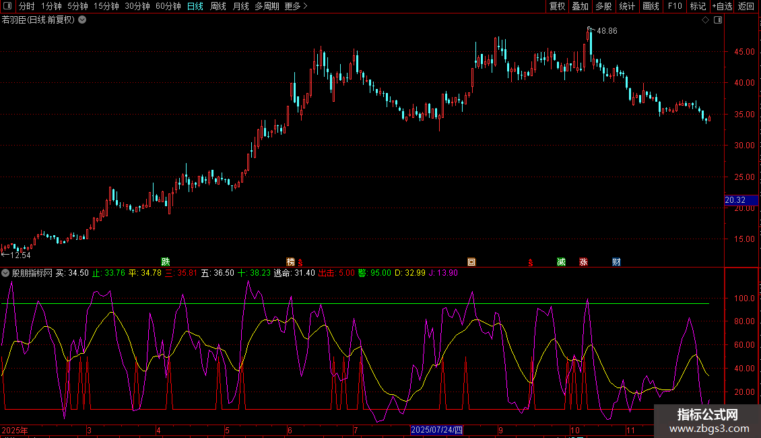Expand the 更多 periods dropdown

(296, 6)
